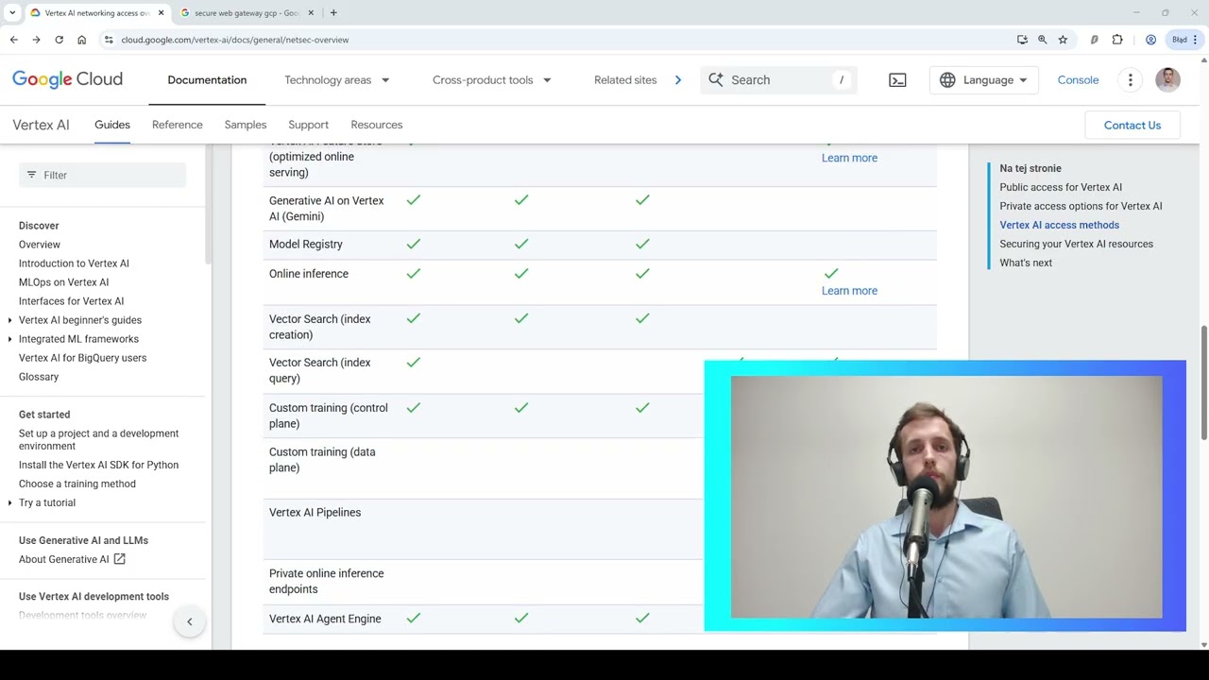Click the Błąd profile error button
The image size is (1209, 680).
click(x=1183, y=40)
